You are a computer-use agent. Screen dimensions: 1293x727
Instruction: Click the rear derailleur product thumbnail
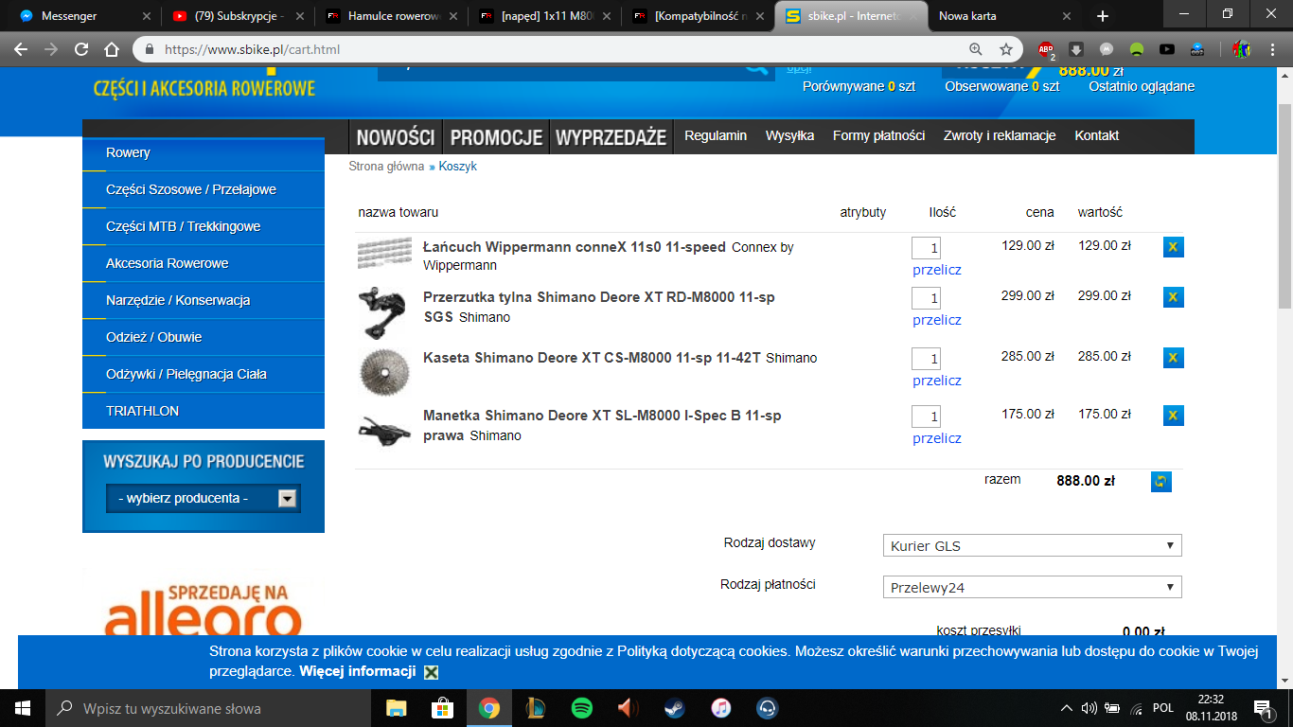click(382, 312)
